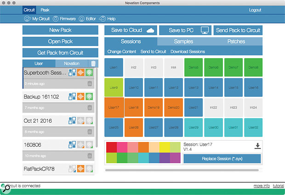Open samples icon of Superbooth Sess pack
The image size is (285, 195).
point(81,72)
